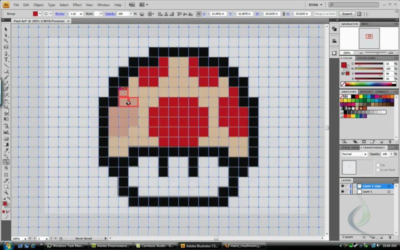
Task: Select the Pen tool
Action: click(x=6, y=53)
